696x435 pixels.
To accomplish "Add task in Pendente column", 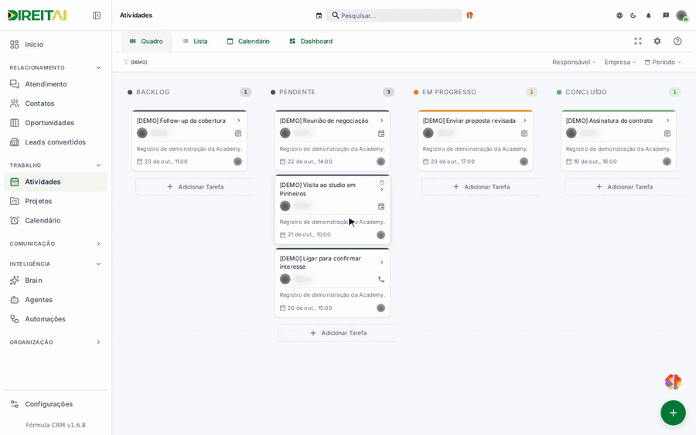I will tap(337, 333).
